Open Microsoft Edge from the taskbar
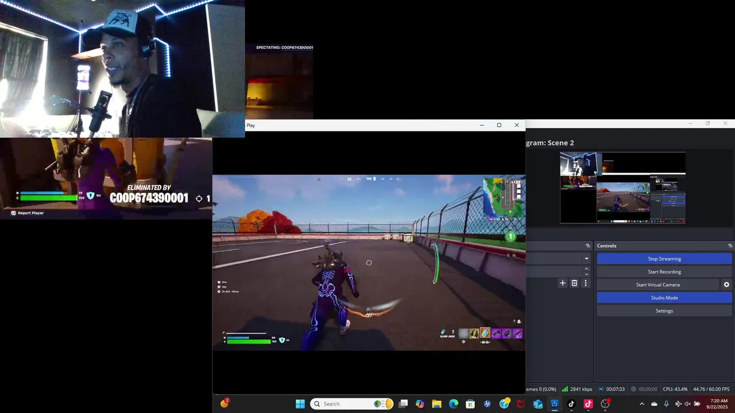The height and width of the screenshot is (413, 735). 454,404
